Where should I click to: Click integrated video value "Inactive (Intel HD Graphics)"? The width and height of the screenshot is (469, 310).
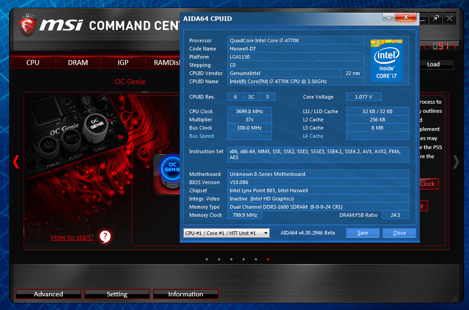click(318, 199)
